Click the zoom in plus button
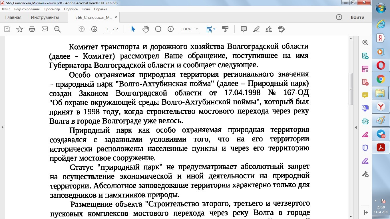This screenshot has height=219, width=390. coord(171,29)
